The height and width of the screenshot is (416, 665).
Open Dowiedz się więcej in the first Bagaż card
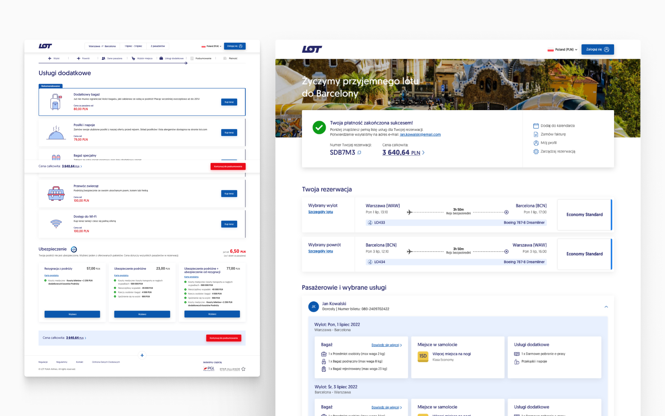point(387,345)
